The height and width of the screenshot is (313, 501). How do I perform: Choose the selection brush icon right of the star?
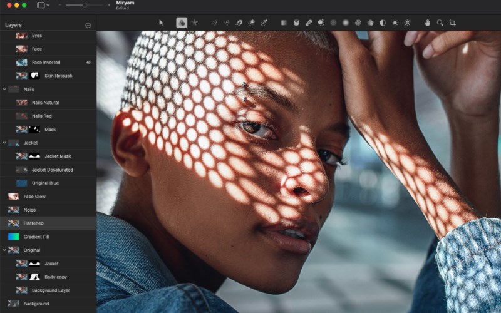pyautogui.click(x=214, y=23)
